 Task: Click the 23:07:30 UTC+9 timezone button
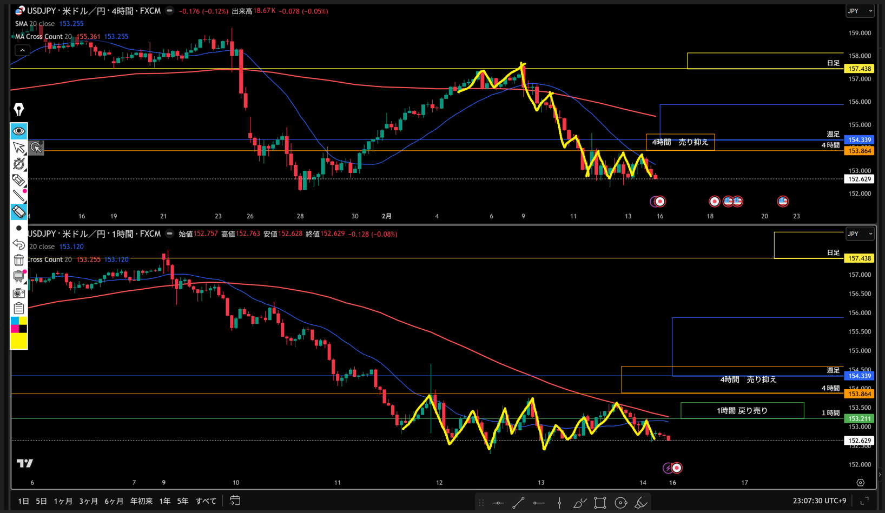819,501
